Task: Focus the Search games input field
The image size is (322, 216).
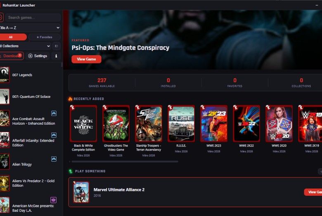Action: point(33,18)
